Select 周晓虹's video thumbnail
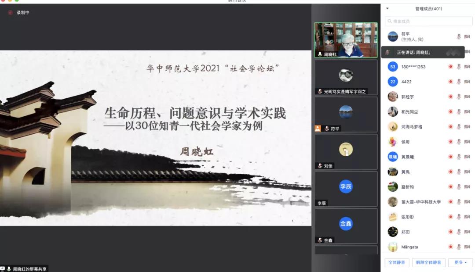Screen dimensions: 475x272 tap(346, 39)
